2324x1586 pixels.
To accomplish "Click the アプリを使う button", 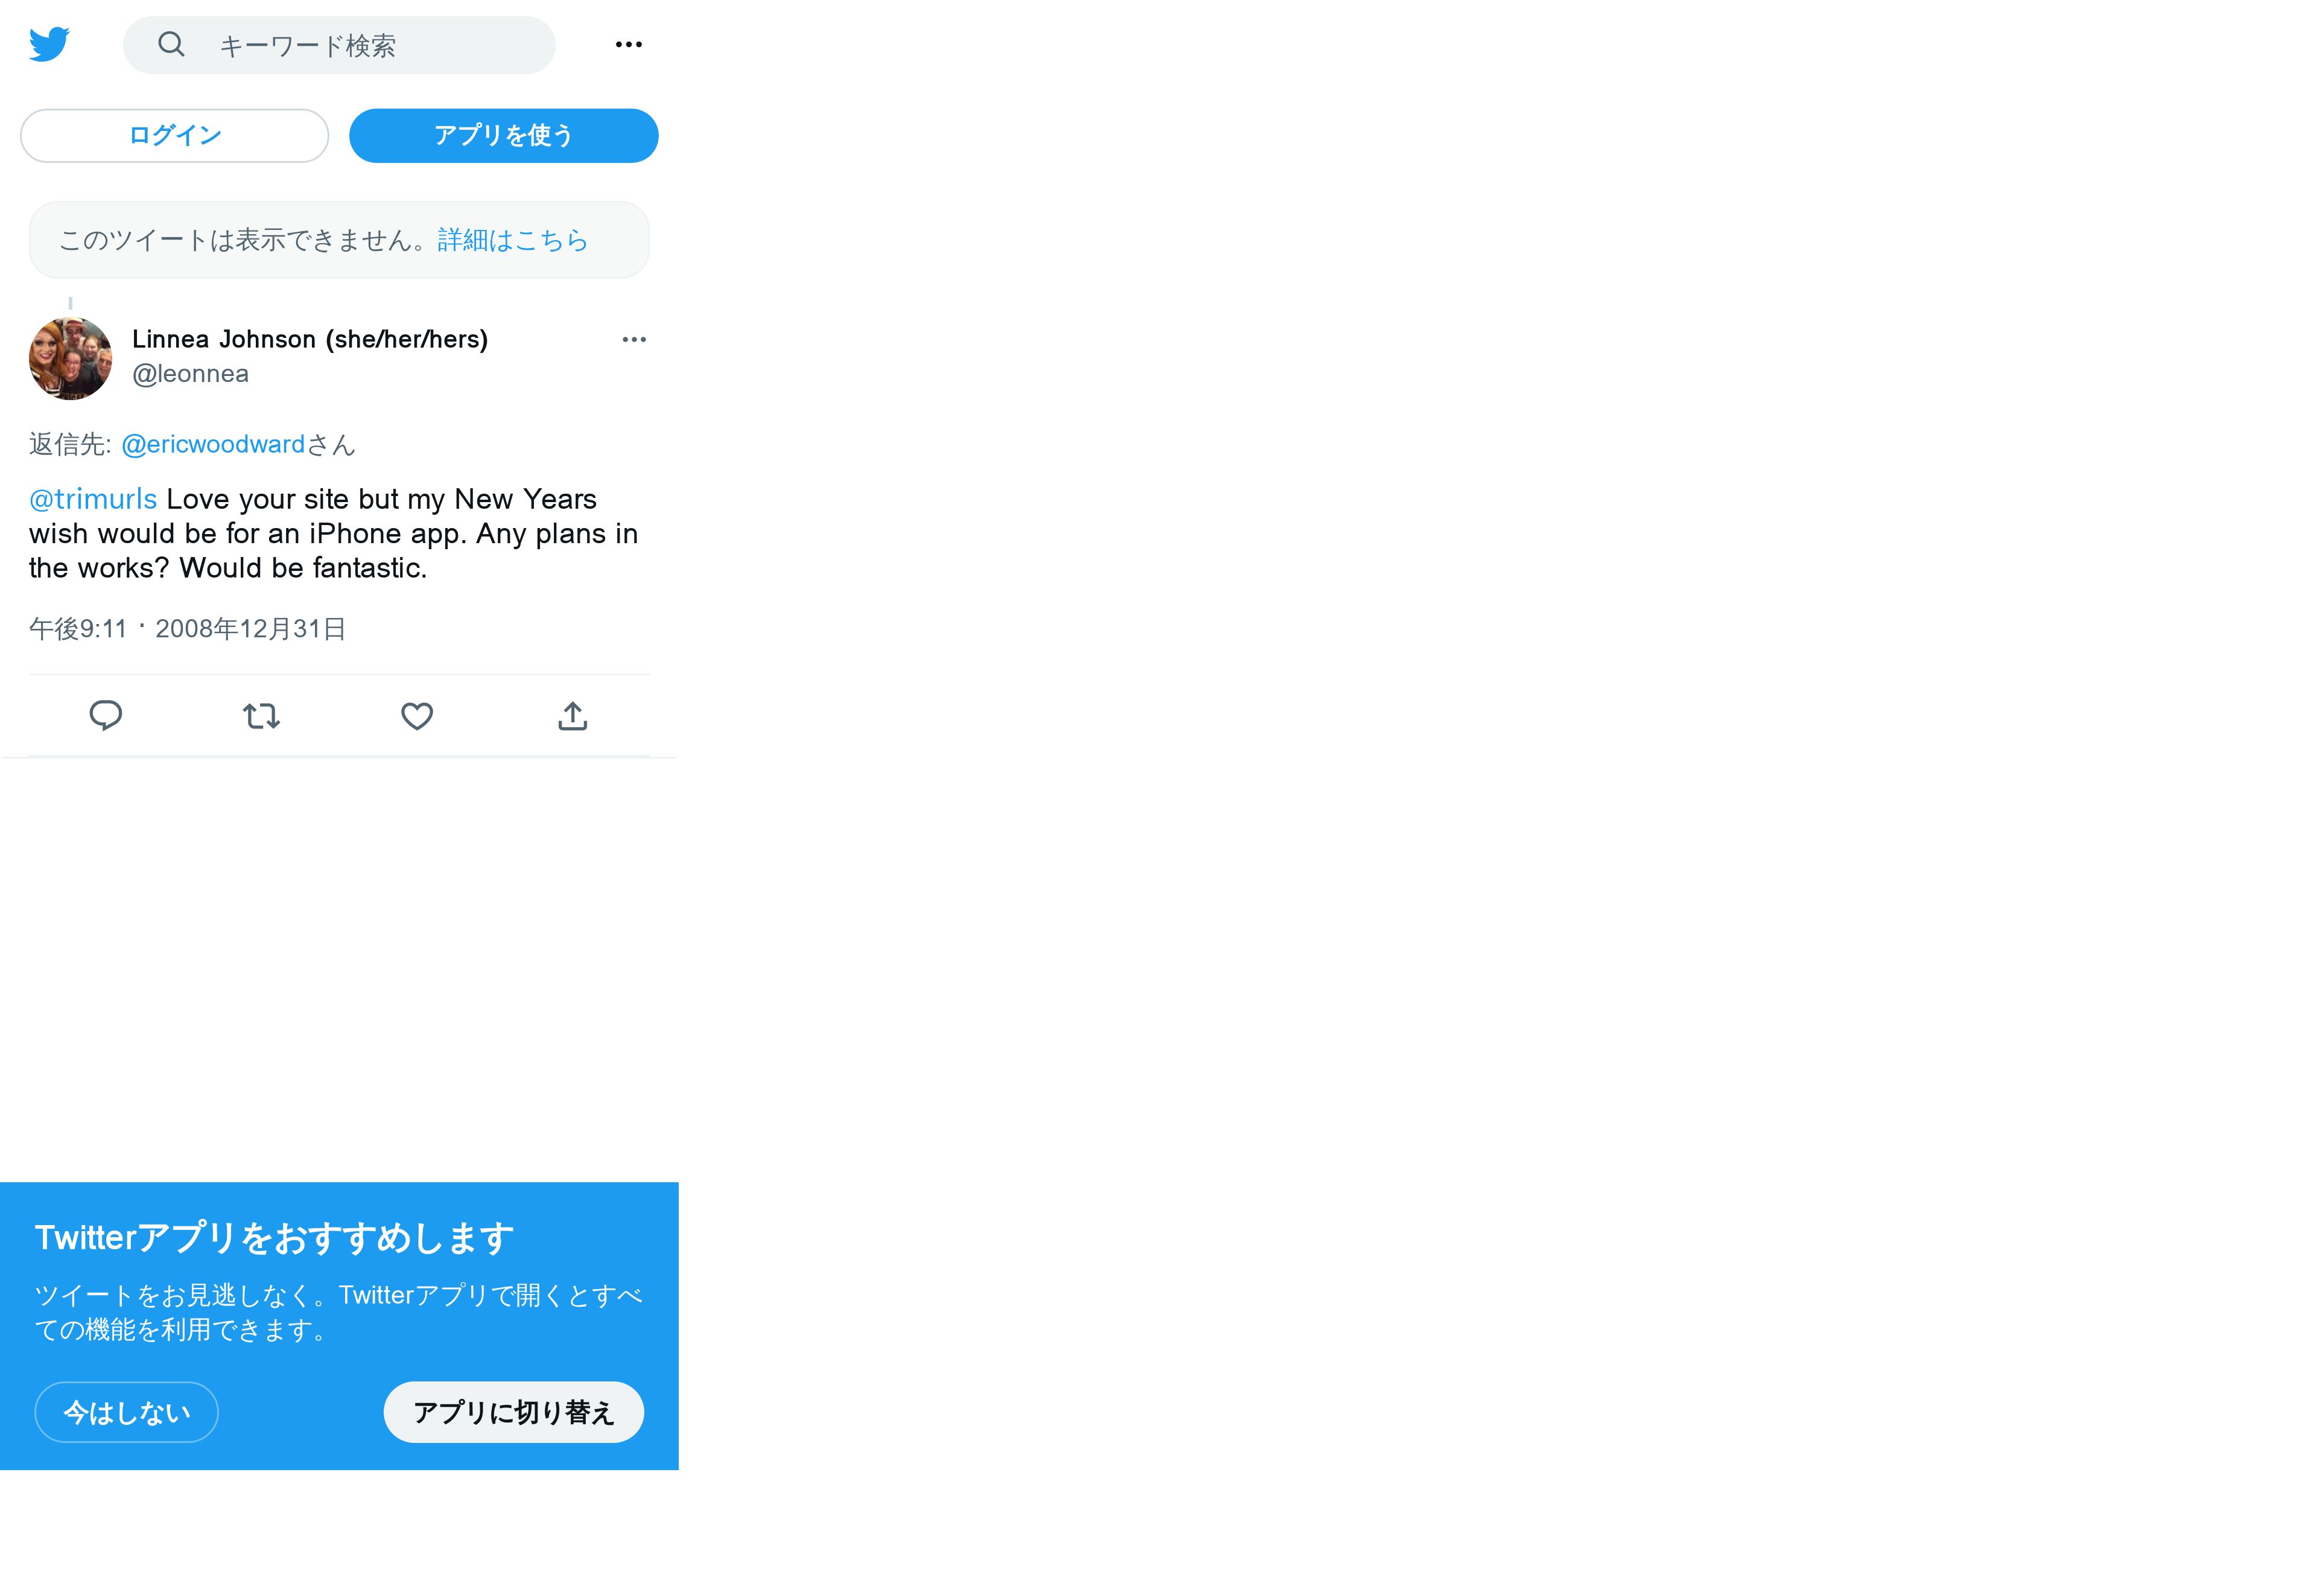I will [503, 136].
